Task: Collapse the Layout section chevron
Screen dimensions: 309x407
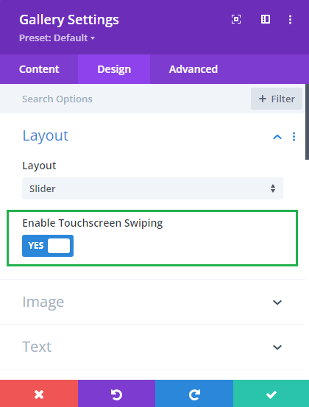Action: point(277,137)
